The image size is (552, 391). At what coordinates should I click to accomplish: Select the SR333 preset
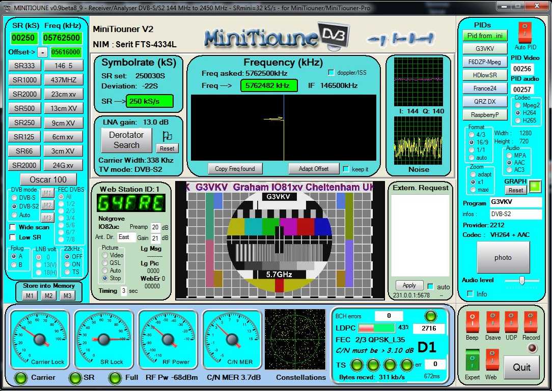24,66
